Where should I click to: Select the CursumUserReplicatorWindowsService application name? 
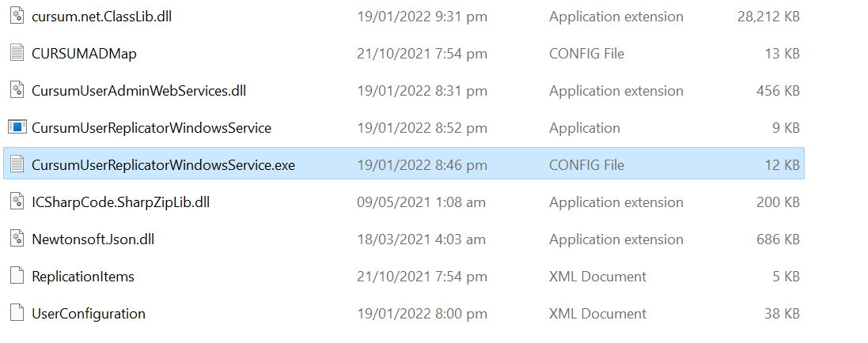[152, 128]
